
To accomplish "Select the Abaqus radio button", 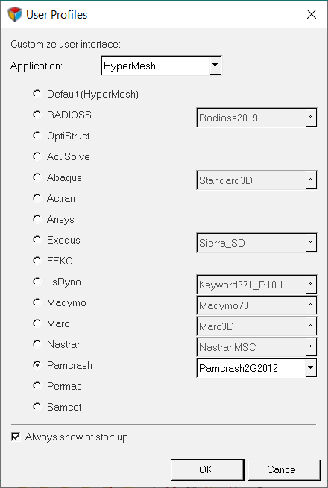I will pyautogui.click(x=37, y=177).
